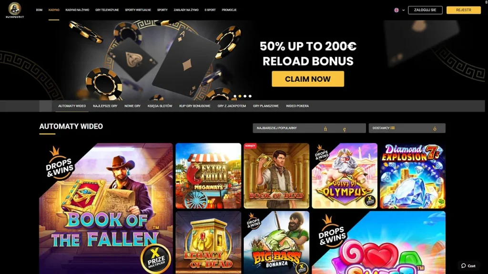Click the Rejestr button
The height and width of the screenshot is (274, 488).
[463, 10]
